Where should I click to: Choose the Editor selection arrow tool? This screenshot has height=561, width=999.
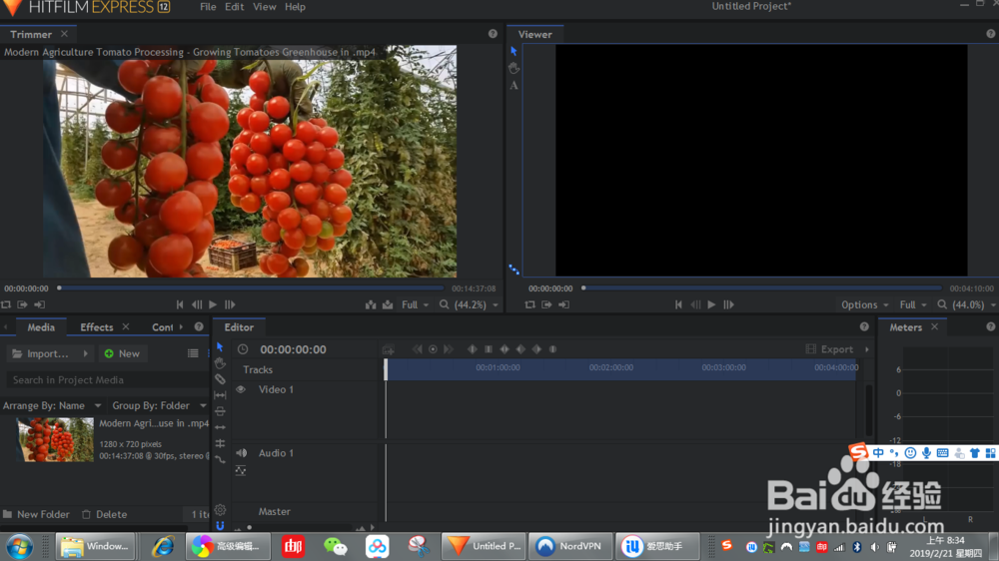pos(220,347)
